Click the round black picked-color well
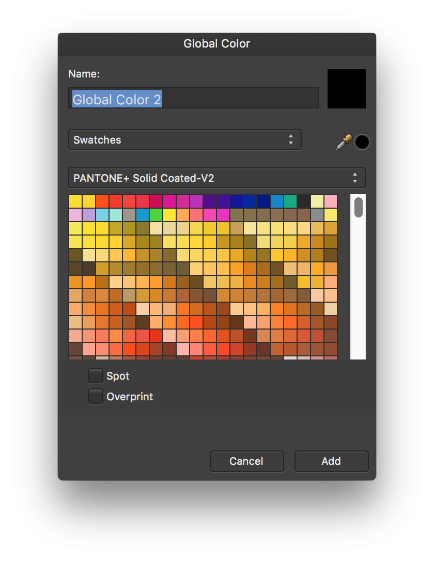434x563 pixels. pos(362,142)
